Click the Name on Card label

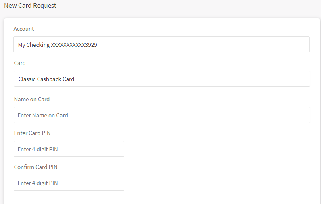tap(32, 99)
